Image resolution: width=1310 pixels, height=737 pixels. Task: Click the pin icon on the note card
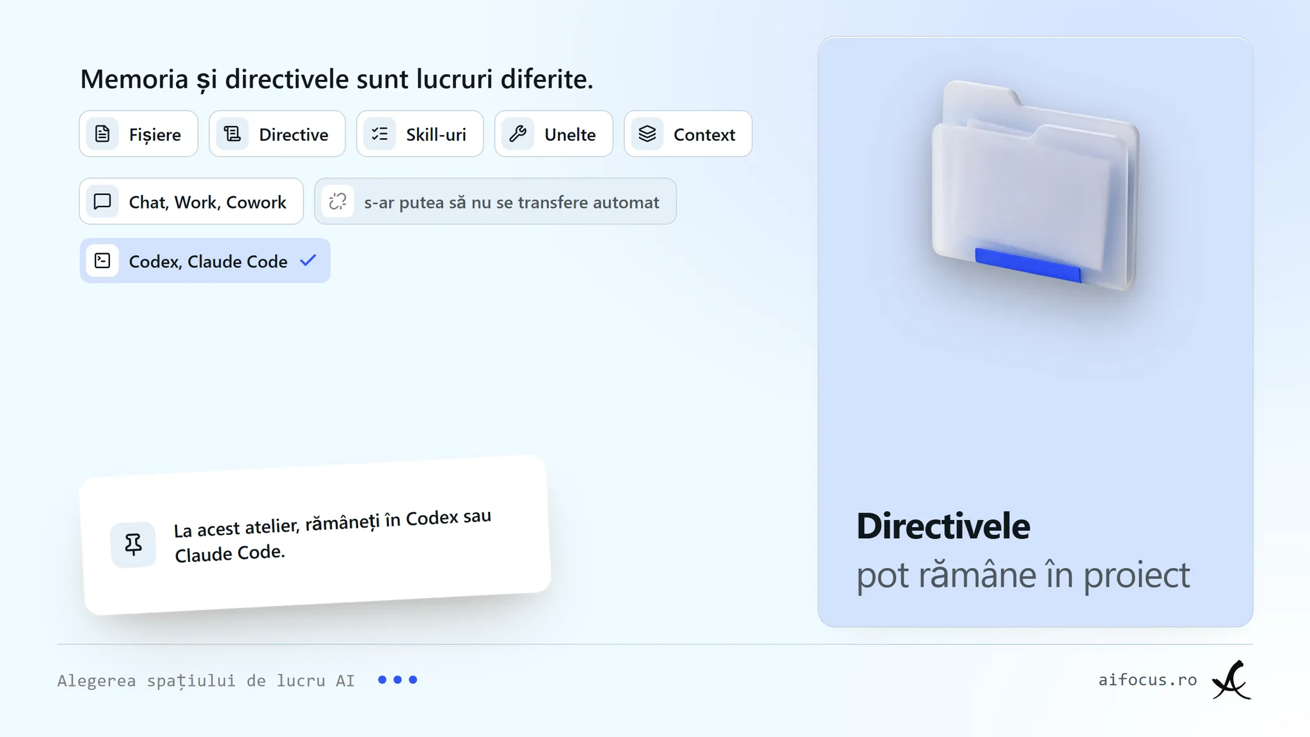[133, 544]
